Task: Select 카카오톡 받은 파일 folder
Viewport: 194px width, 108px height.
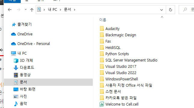Action: tap(121, 98)
